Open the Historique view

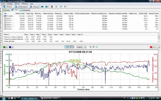point(7,7)
